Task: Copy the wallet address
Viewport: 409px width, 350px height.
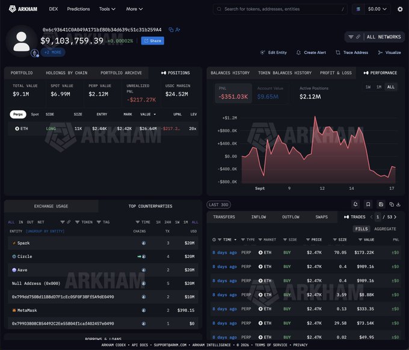Action: (171, 29)
